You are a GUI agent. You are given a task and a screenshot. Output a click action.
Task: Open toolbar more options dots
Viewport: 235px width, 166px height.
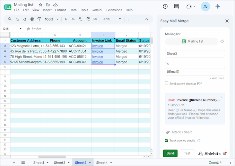[x=129, y=19]
